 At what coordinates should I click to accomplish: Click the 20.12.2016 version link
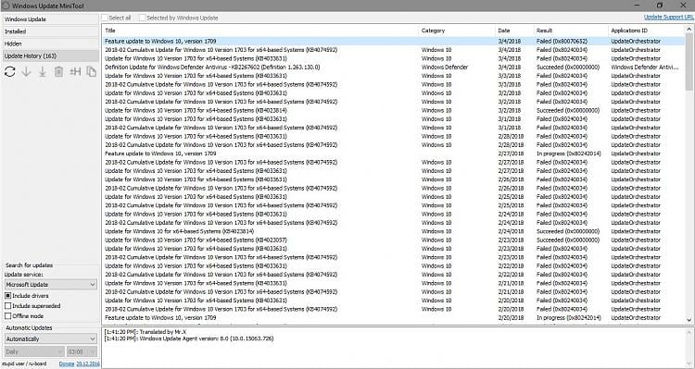point(88,363)
